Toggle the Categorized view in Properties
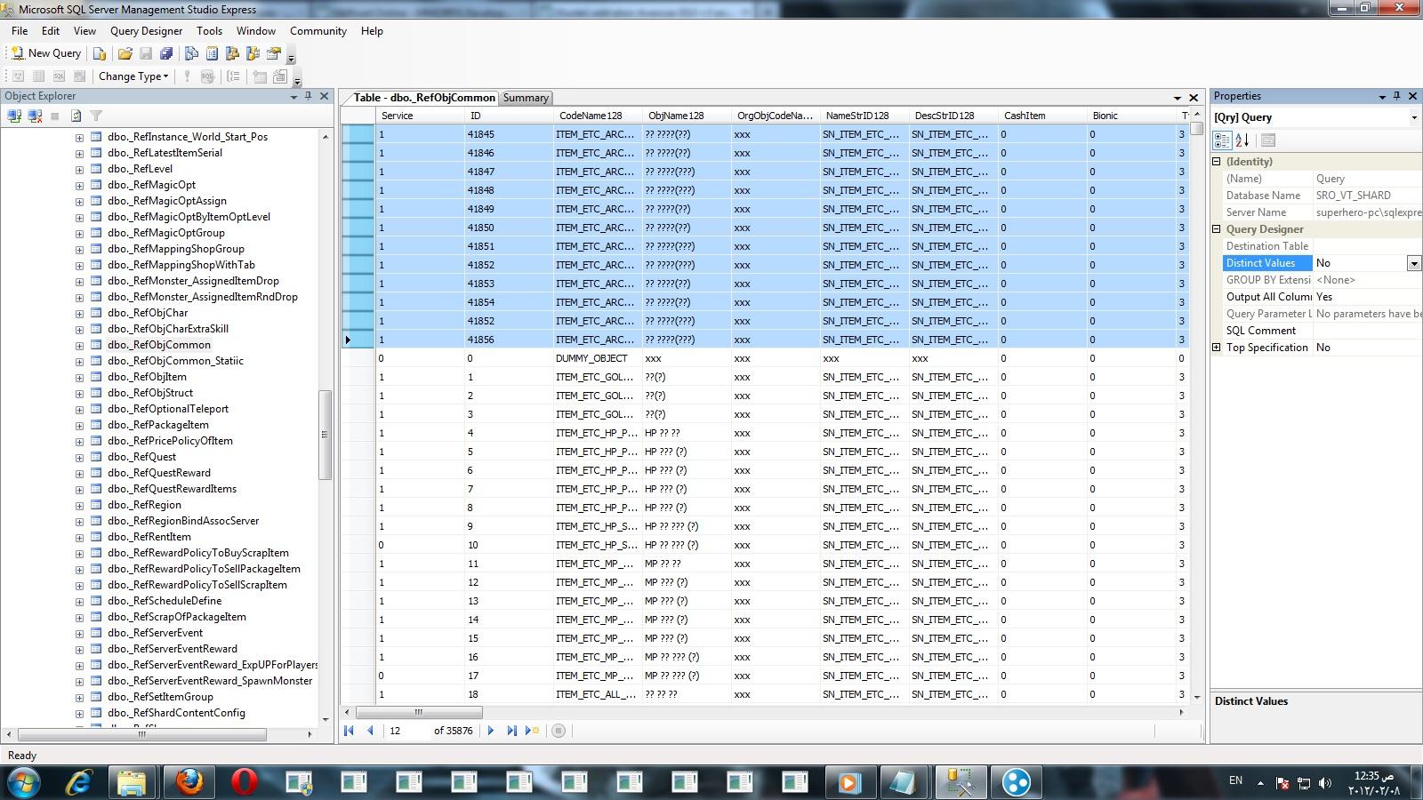 coord(1222,140)
